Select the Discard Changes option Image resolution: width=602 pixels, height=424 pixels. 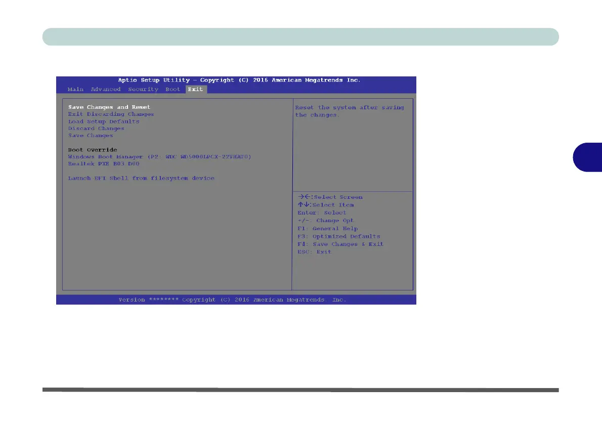click(x=96, y=129)
